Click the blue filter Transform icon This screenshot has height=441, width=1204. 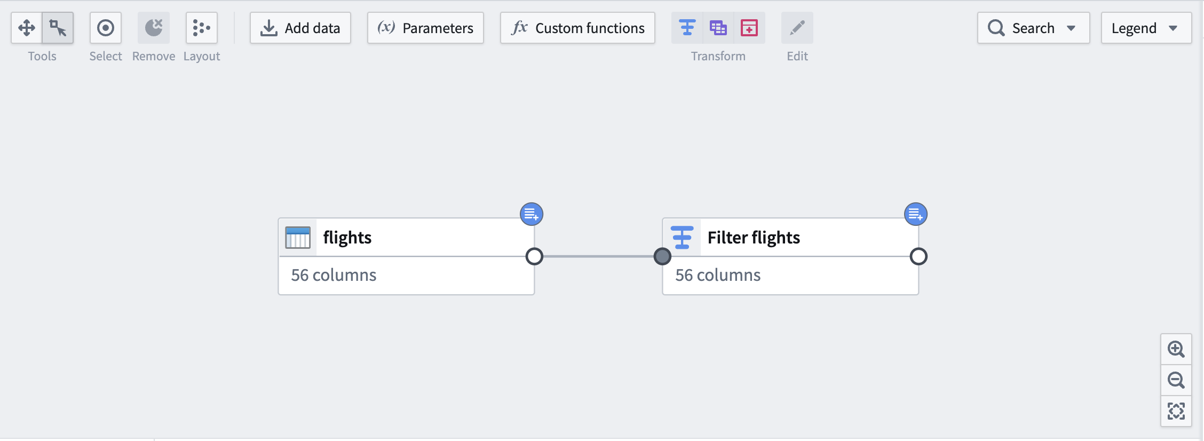(687, 28)
